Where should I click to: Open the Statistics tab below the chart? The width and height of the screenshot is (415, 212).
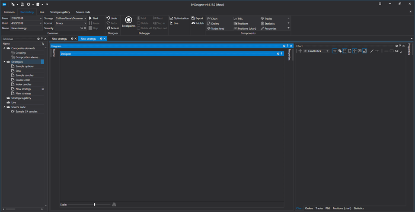point(358,209)
